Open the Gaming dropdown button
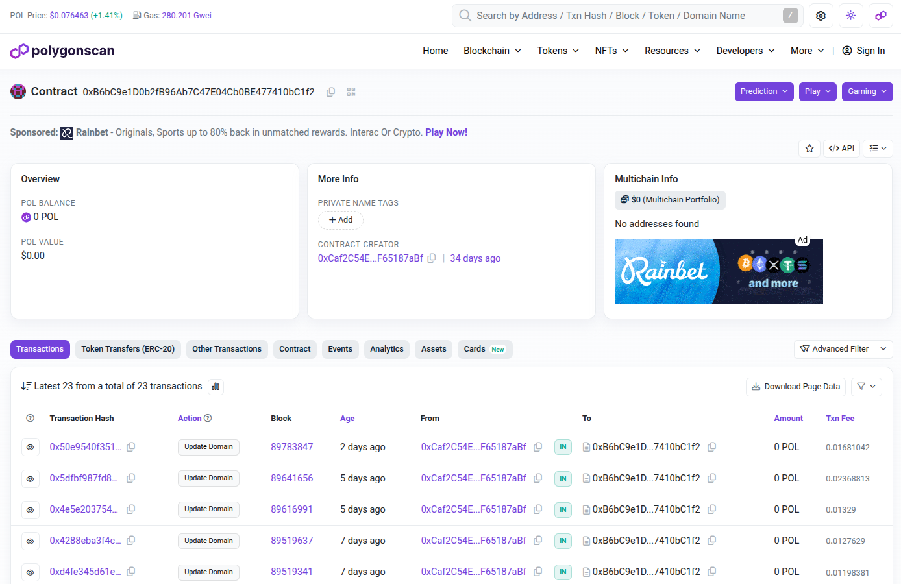Viewport: 901px width, 584px height. (x=867, y=91)
